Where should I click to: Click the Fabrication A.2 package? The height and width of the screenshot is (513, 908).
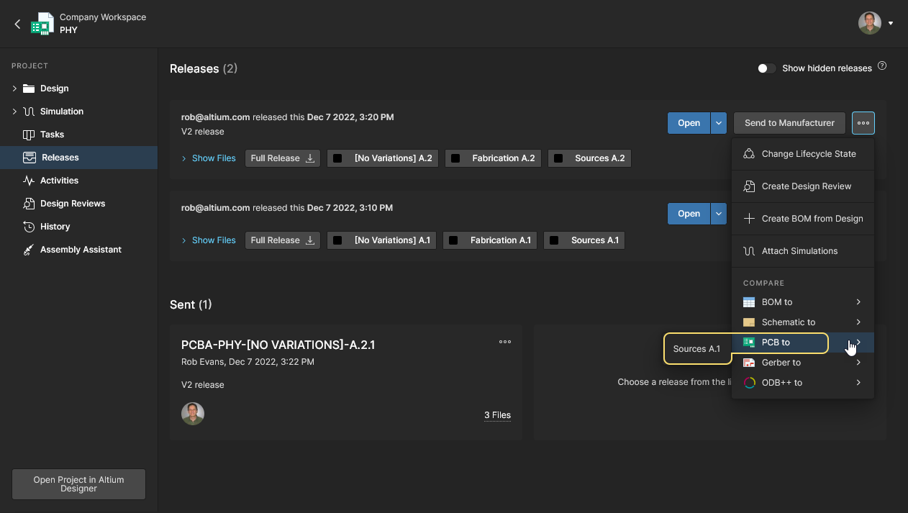[493, 158]
